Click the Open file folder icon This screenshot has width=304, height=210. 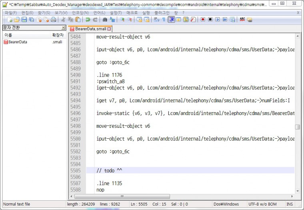[x=17, y=19]
